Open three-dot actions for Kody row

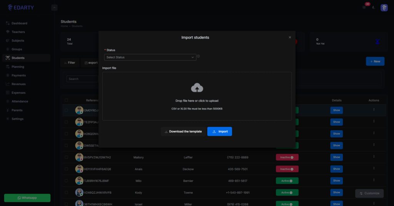[x=374, y=192]
